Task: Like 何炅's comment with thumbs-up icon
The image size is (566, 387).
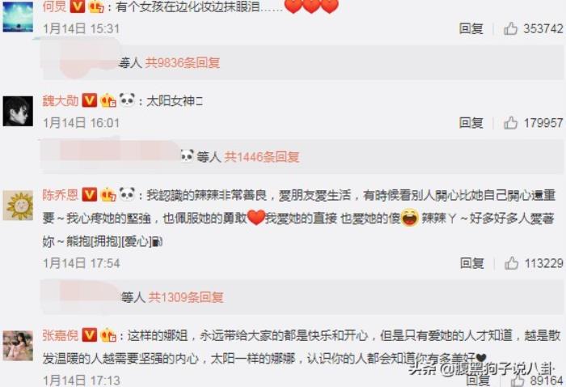Action: (510, 28)
